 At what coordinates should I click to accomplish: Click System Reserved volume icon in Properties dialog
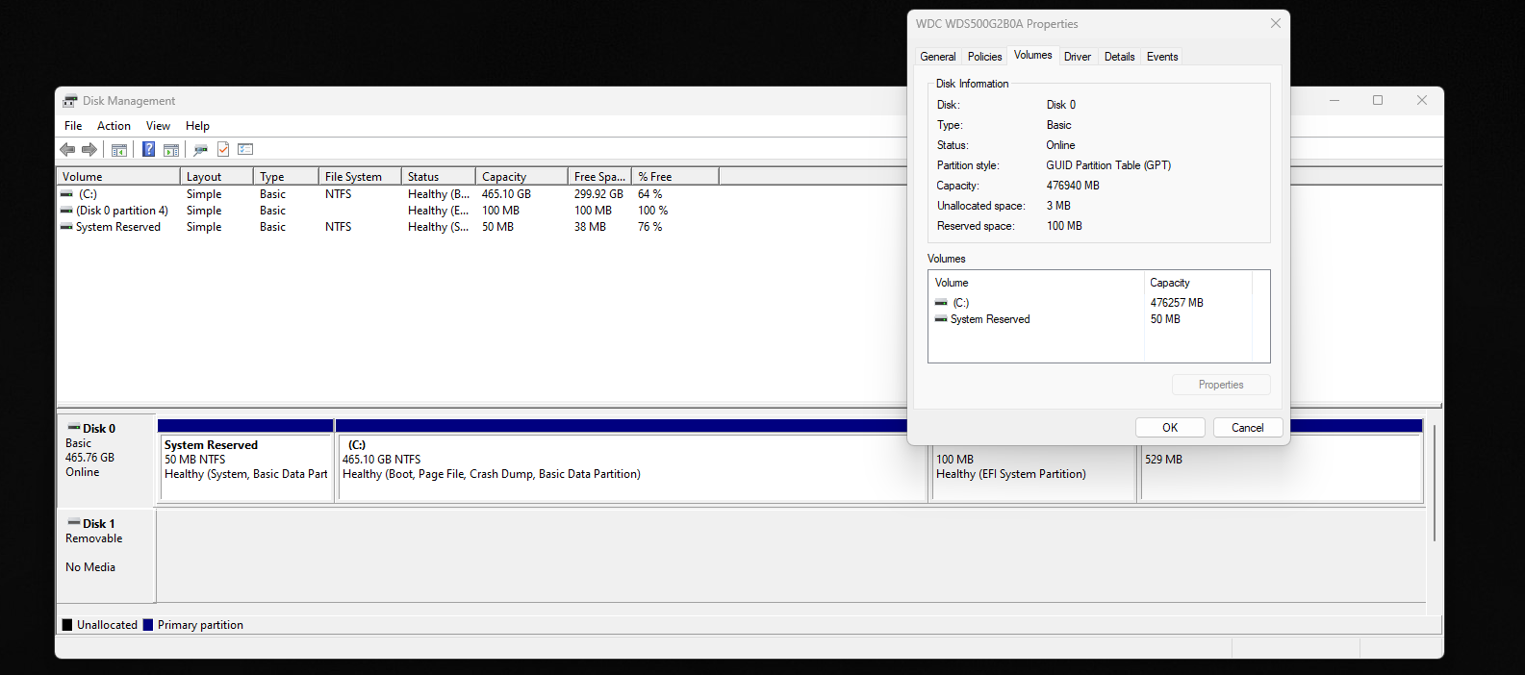click(941, 319)
